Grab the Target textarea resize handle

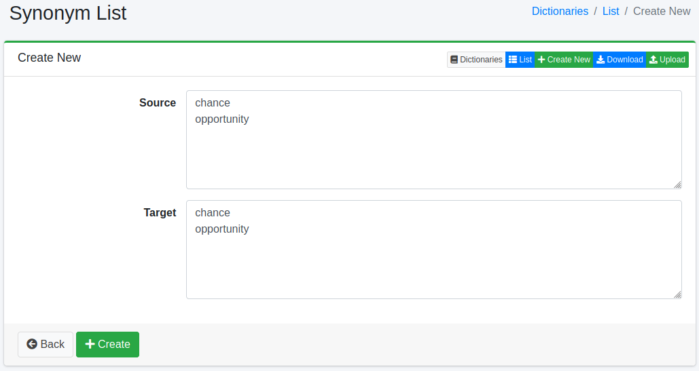[677, 294]
